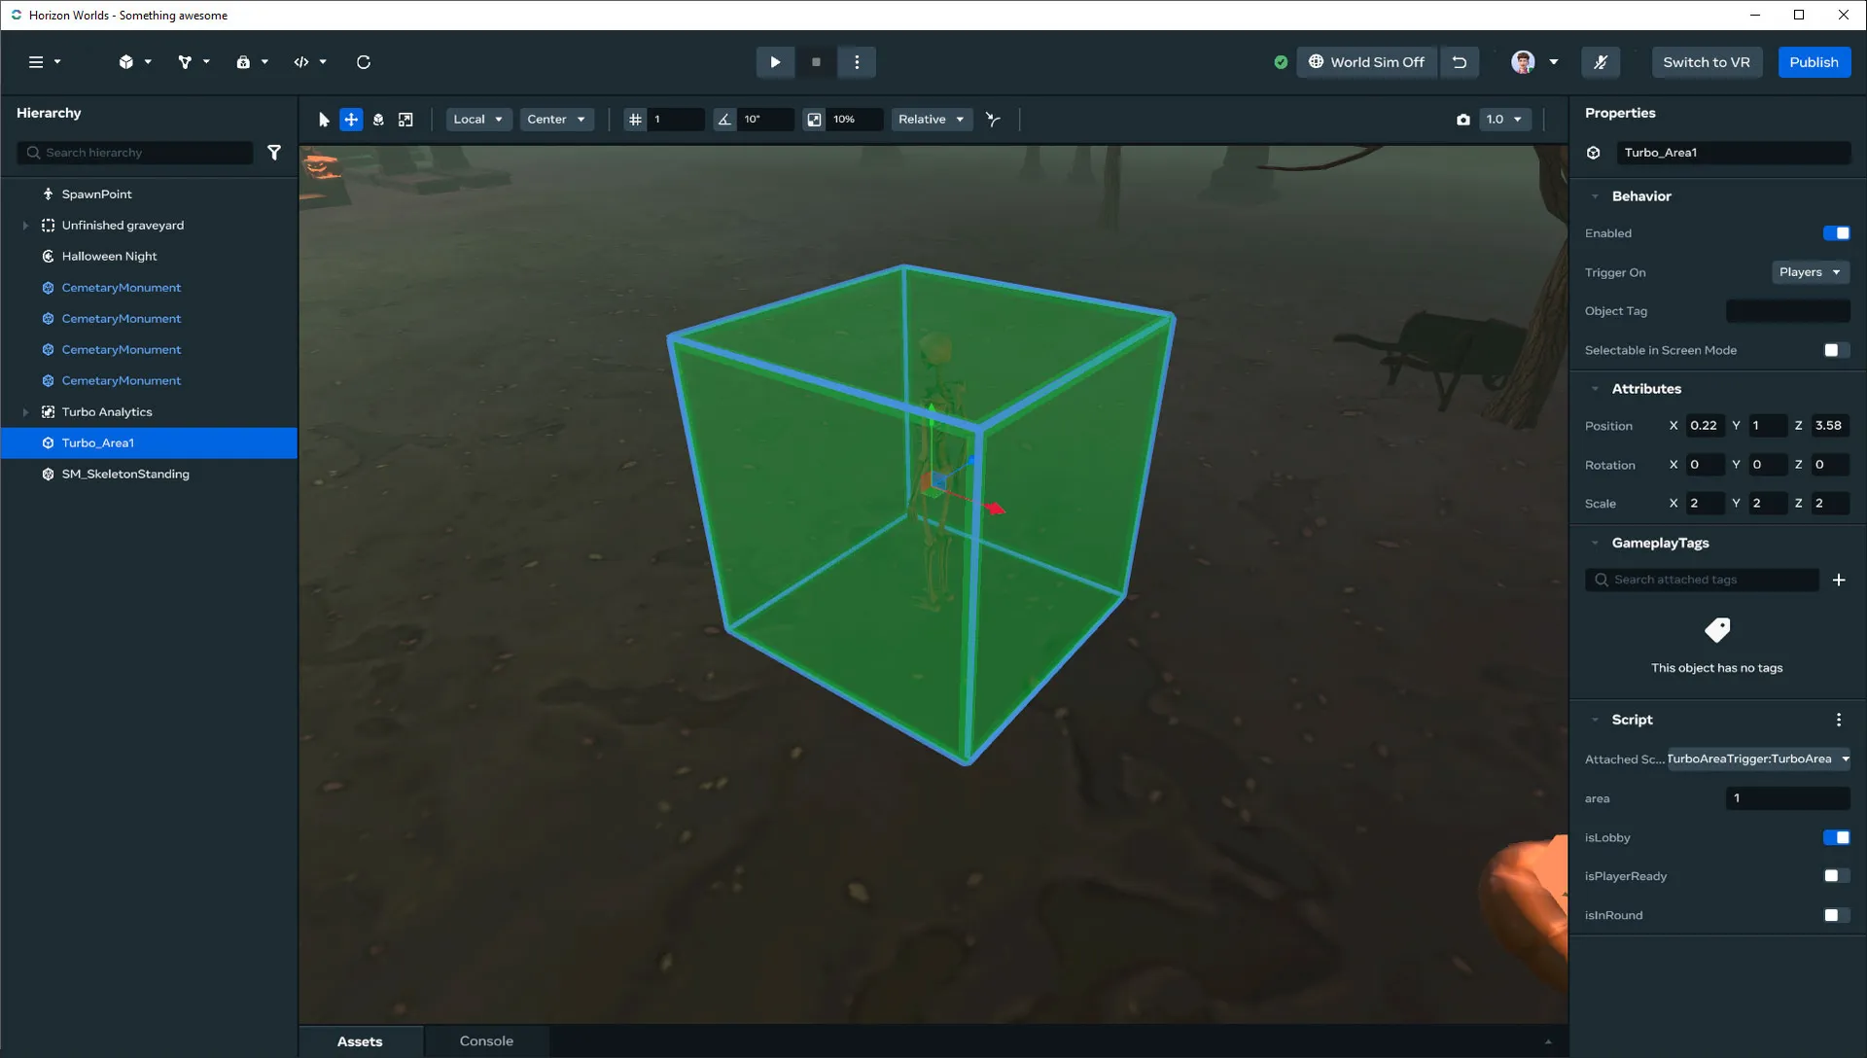This screenshot has height=1058, width=1867.
Task: Toggle isLobby property on
Action: point(1836,836)
